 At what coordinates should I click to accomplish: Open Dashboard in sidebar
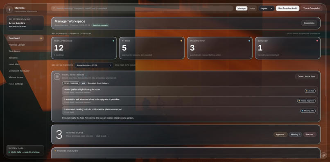click(25, 38)
